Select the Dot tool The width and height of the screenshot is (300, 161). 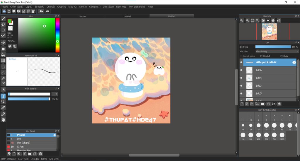3,36
